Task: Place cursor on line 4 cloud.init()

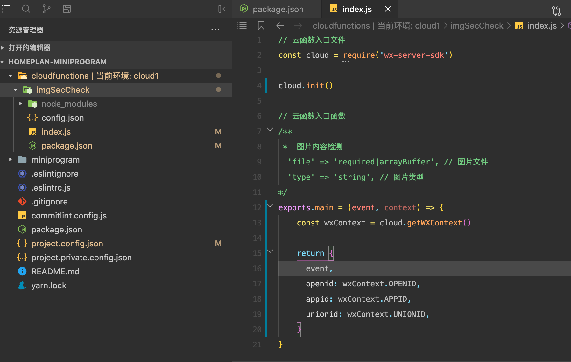Action: [x=306, y=86]
